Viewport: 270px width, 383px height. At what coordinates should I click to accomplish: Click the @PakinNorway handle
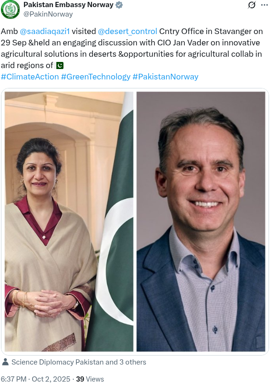click(x=48, y=14)
